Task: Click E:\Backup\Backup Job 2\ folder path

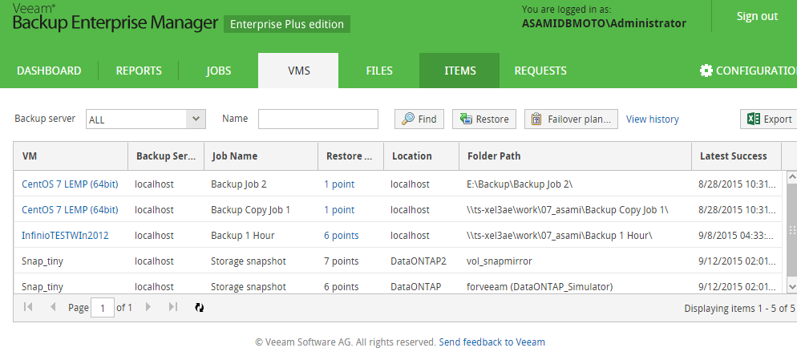Action: [520, 184]
